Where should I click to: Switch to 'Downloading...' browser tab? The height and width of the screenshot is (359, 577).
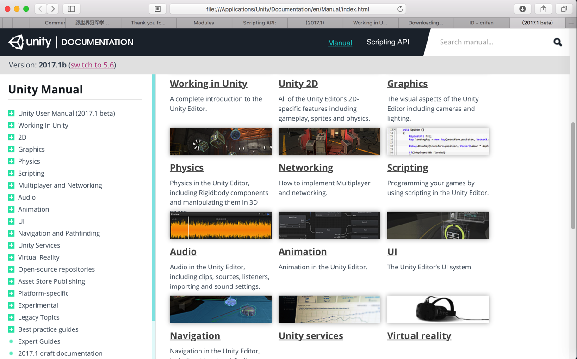pos(426,23)
